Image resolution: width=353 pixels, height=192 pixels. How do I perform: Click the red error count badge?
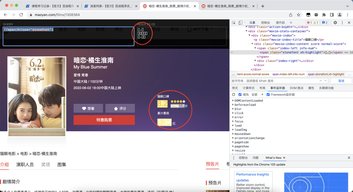coord(309,23)
